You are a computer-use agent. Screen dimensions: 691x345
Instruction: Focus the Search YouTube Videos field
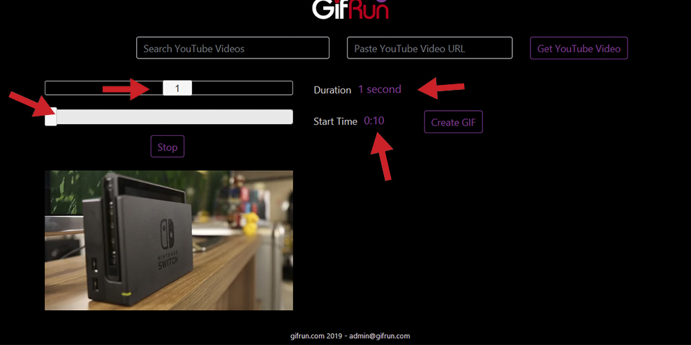(232, 48)
